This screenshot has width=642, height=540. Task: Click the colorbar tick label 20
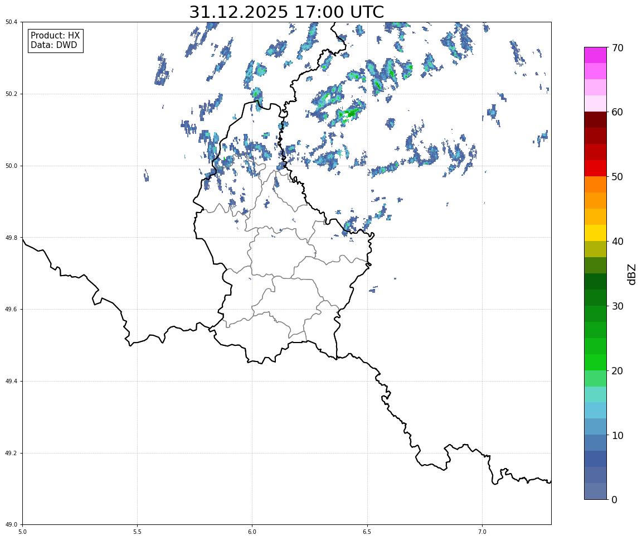tap(617, 371)
